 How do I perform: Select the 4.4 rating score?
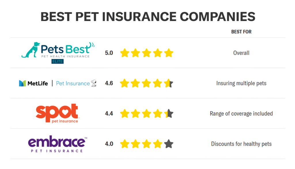[x=109, y=113]
